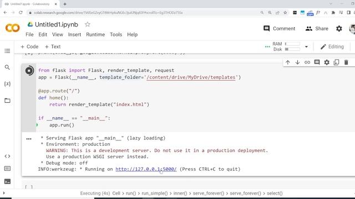Open the Files folder panel
This screenshot has width=355, height=199.
[7, 101]
